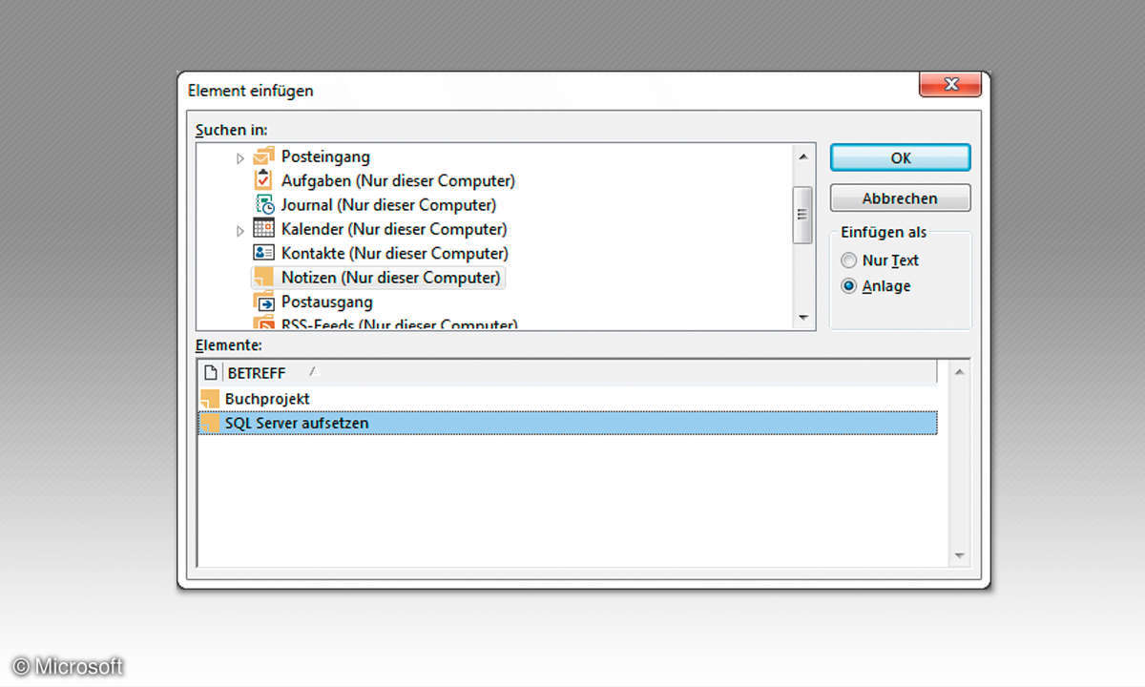Click the Buchprojekt note icon
Viewport: 1145px width, 687px height.
[x=210, y=399]
